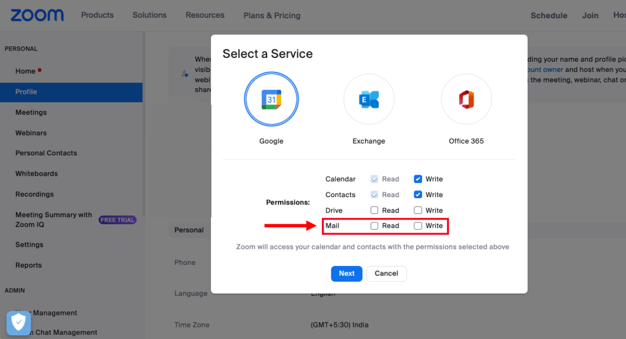Click the ADMIN section header
Viewport: 626px width, 339px height.
tap(15, 290)
